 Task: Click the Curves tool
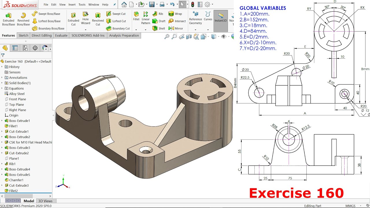click(x=208, y=16)
